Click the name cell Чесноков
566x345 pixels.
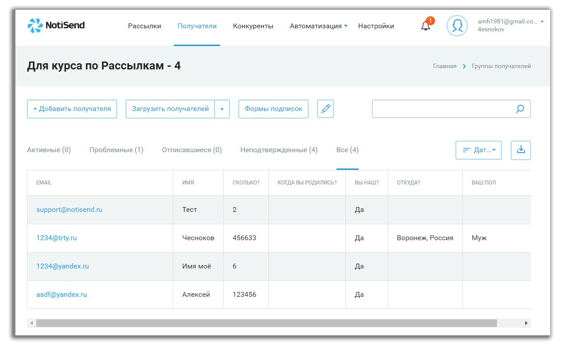coord(198,238)
